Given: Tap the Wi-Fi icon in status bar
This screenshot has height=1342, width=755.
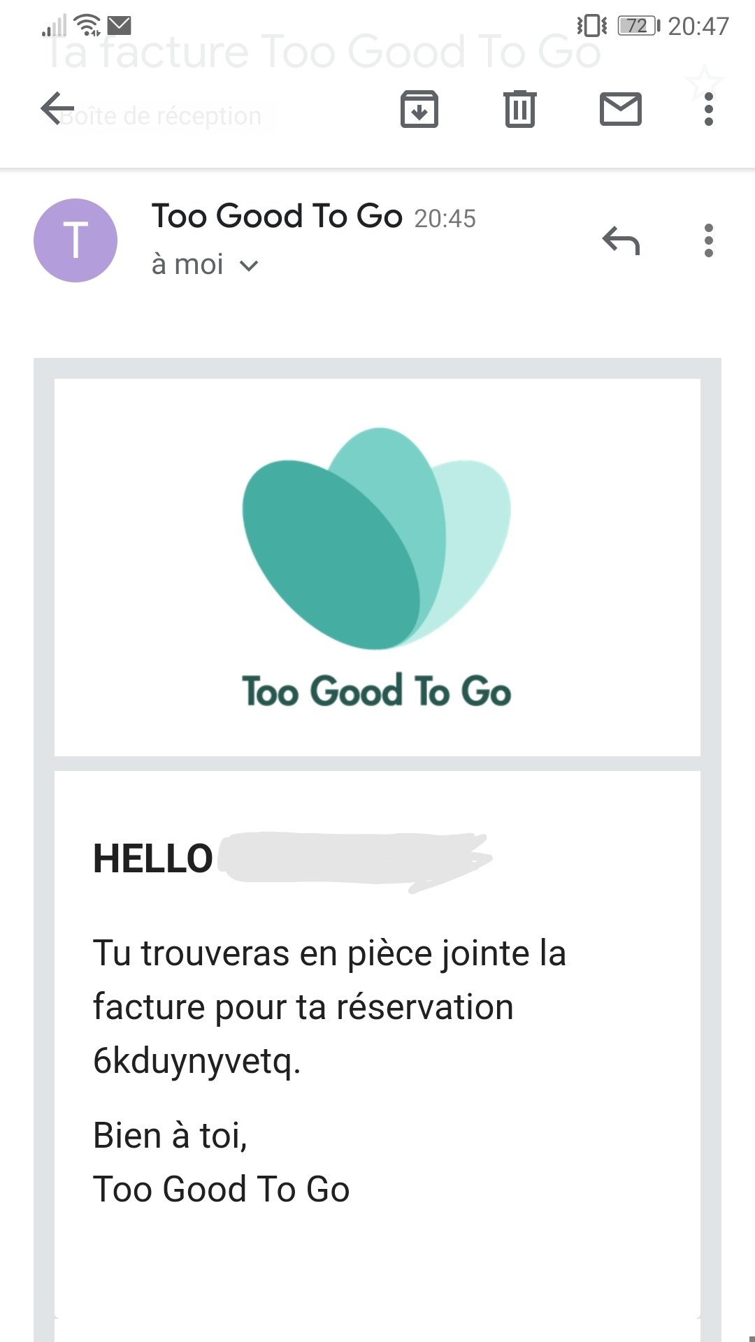Looking at the screenshot, I should pyautogui.click(x=87, y=25).
